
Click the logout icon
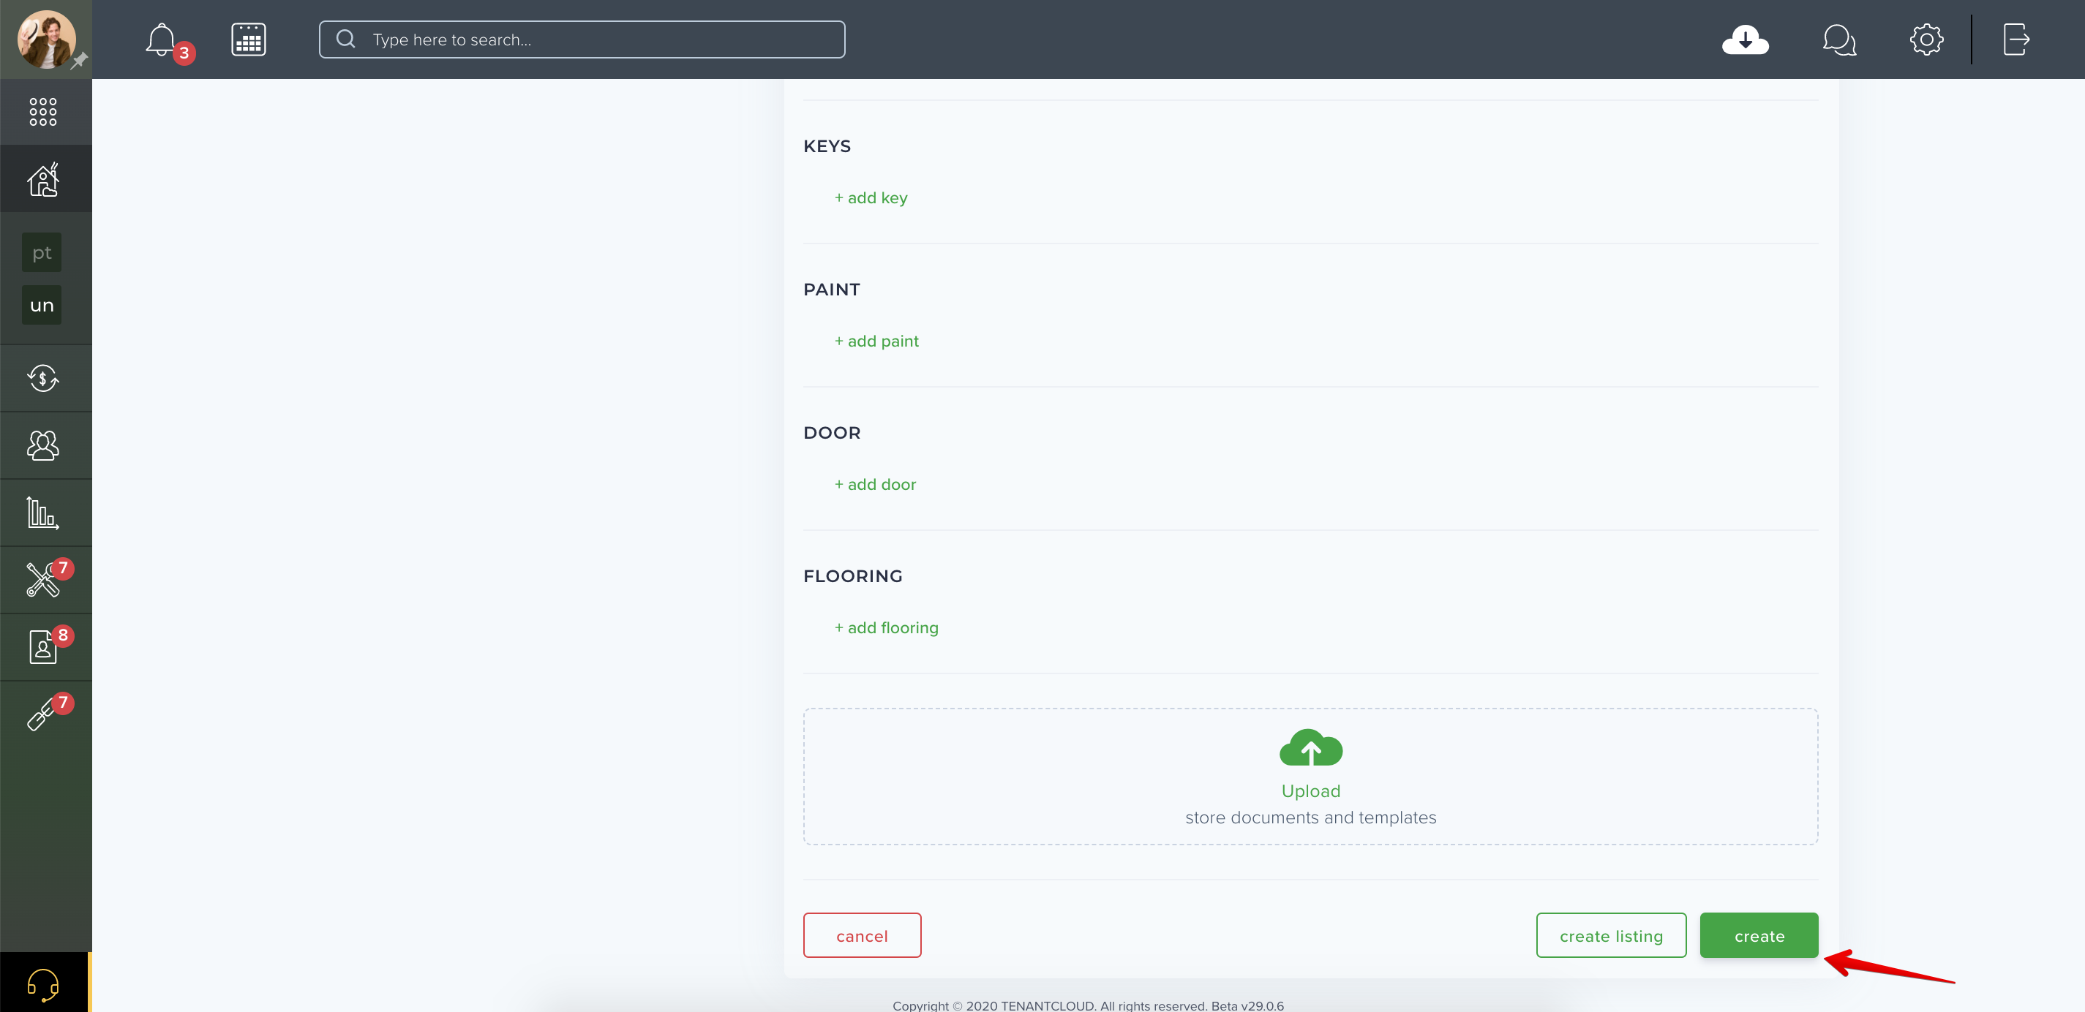coord(2016,39)
